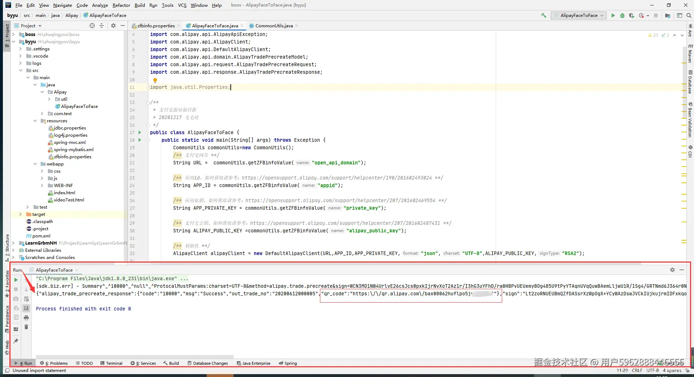Open the Terminal tool window
The image size is (694, 377).
point(112,363)
